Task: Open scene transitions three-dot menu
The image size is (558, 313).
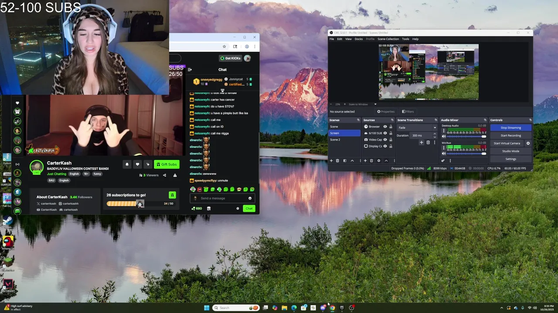Action: [x=435, y=143]
